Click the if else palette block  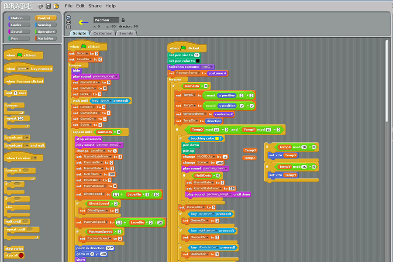point(17,207)
